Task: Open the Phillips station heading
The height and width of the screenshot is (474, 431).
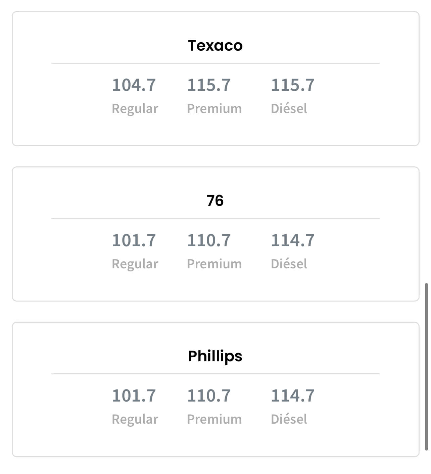Action: [215, 356]
